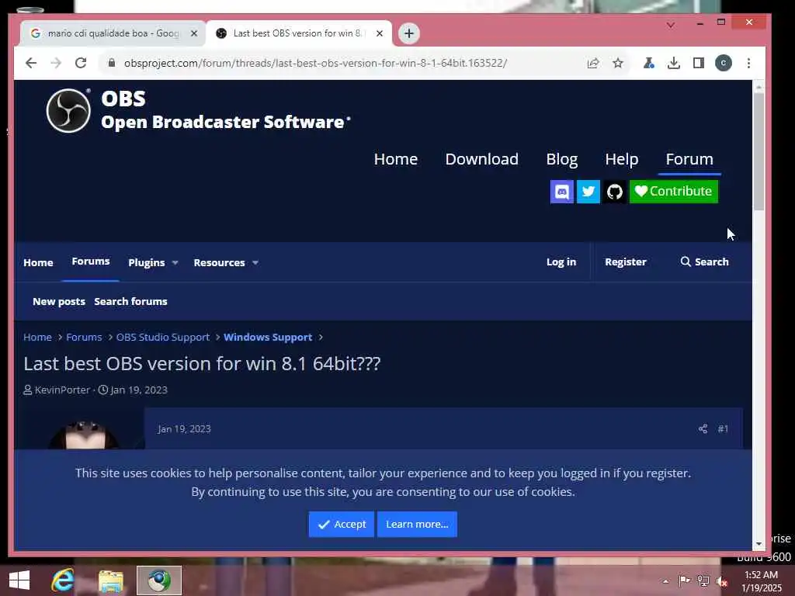This screenshot has width=795, height=596.
Task: Show hidden tray icons arrow
Action: pyautogui.click(x=665, y=581)
